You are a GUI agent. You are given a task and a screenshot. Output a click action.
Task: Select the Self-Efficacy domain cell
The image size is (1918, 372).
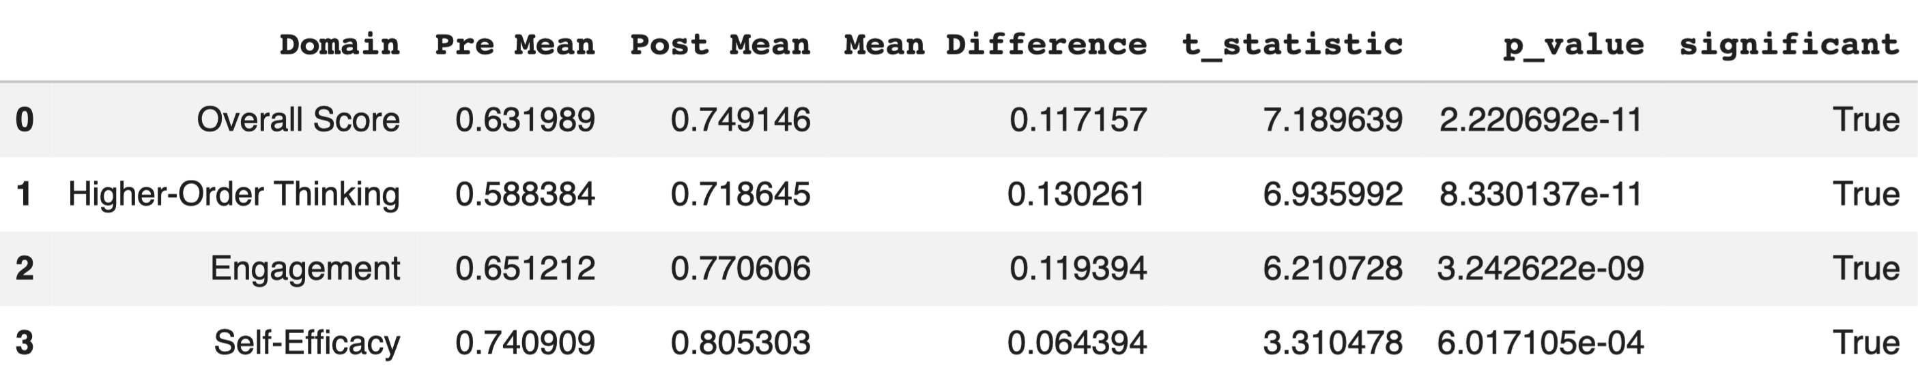306,342
